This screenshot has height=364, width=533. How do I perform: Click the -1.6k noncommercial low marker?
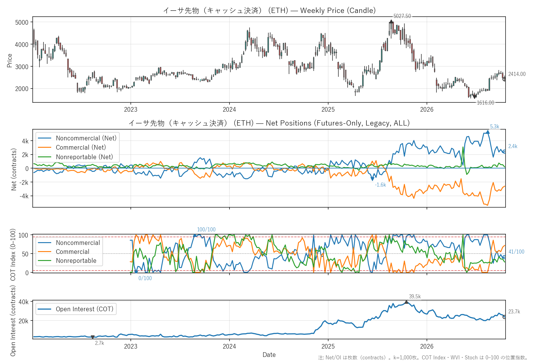point(372,179)
